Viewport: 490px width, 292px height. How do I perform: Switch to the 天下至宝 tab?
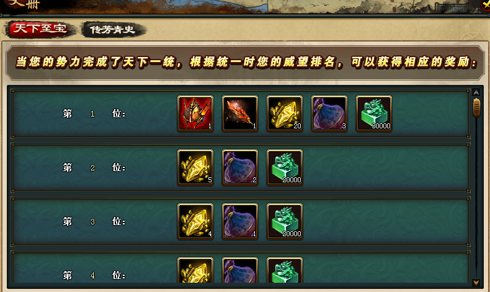coord(40,29)
